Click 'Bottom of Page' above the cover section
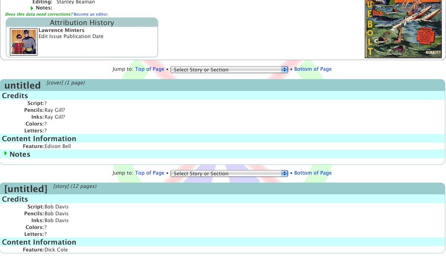The image size is (446, 256). point(313,69)
